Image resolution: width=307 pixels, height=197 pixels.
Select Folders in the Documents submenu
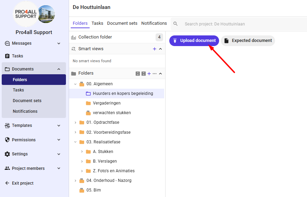coord(34,79)
